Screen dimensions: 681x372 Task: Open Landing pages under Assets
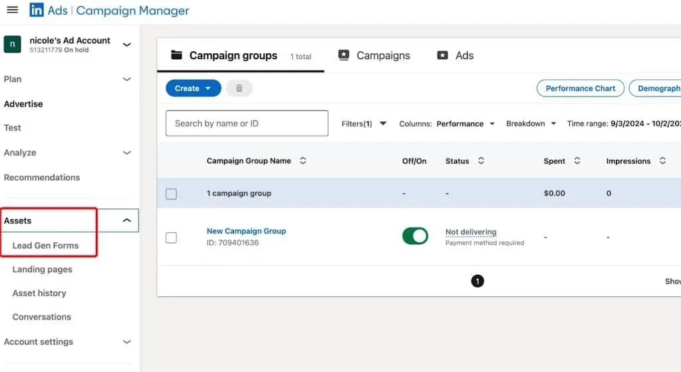click(42, 270)
